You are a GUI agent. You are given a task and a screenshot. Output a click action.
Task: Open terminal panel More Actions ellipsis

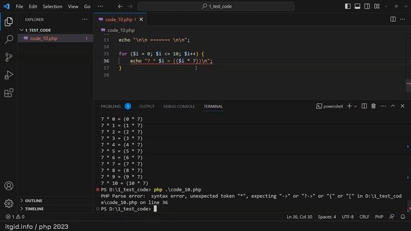click(x=383, y=106)
